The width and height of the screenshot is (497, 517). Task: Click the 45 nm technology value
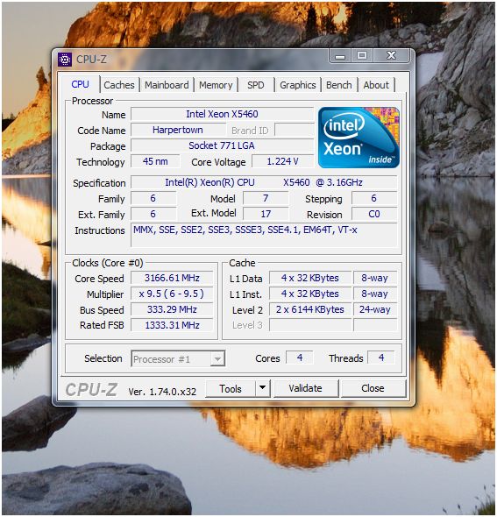pos(155,161)
